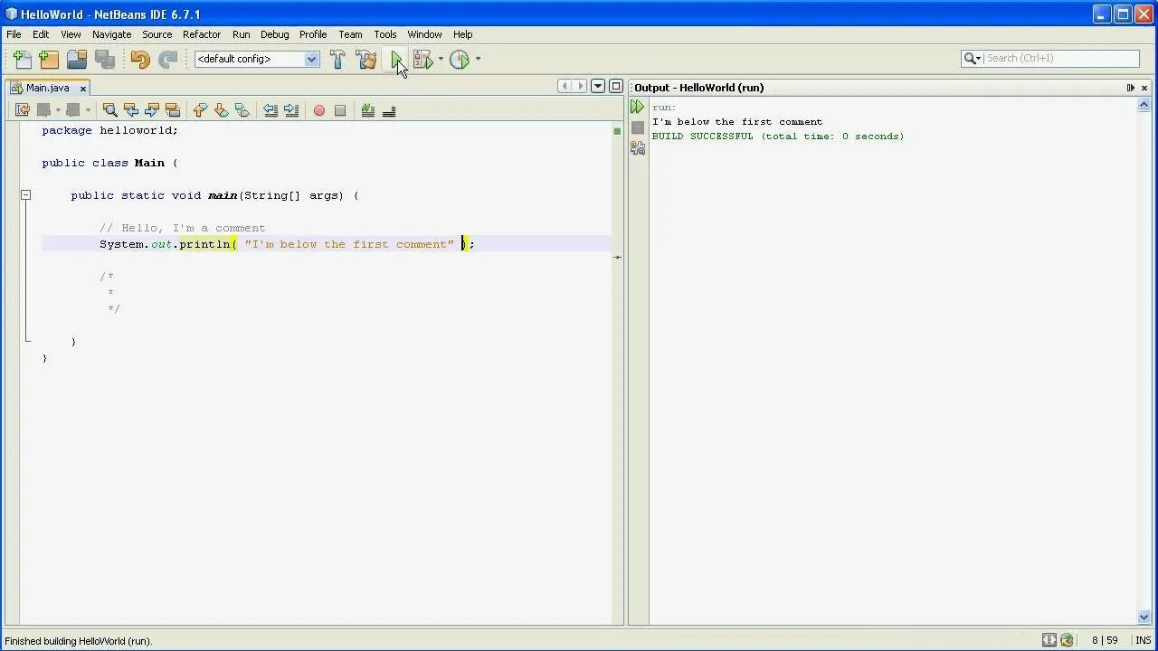Click the Profile Main Project icon
Viewport: 1158px width, 651px height.
pos(460,60)
